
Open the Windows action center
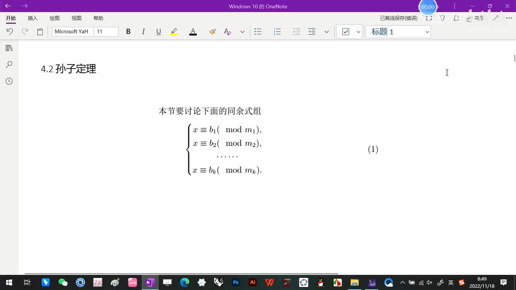point(504,282)
